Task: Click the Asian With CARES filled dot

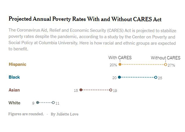Action: coord(81,90)
